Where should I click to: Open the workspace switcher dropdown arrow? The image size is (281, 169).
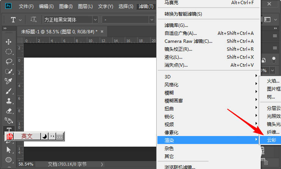[x=275, y=20]
